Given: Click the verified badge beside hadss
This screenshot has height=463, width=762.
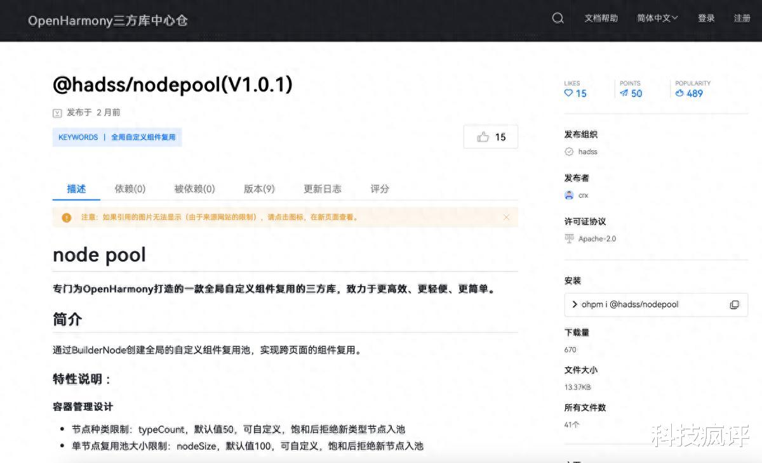Looking at the screenshot, I should point(569,152).
